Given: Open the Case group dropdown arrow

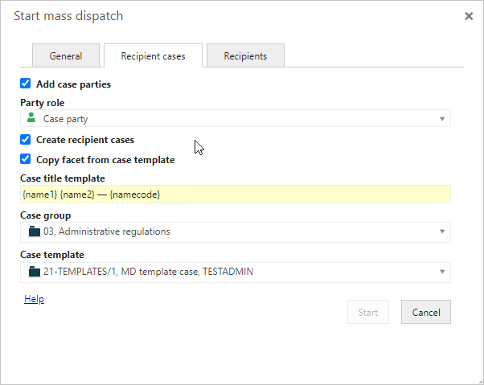Looking at the screenshot, I should (442, 231).
